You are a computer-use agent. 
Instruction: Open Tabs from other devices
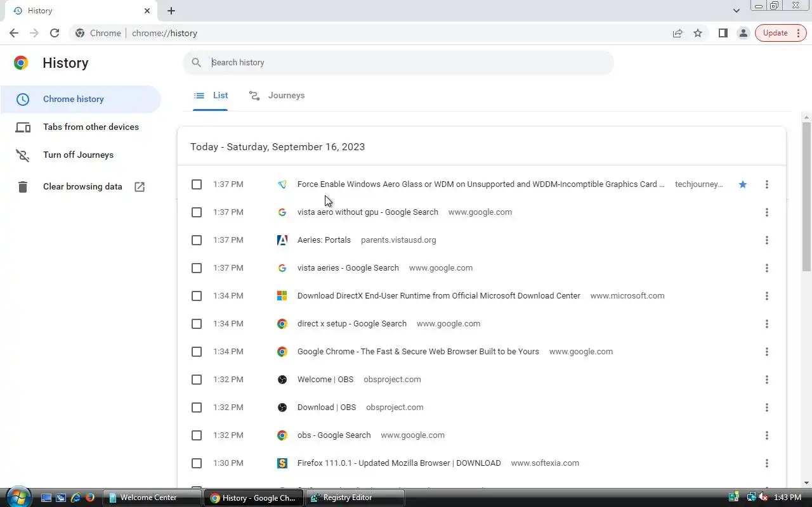pos(81,127)
